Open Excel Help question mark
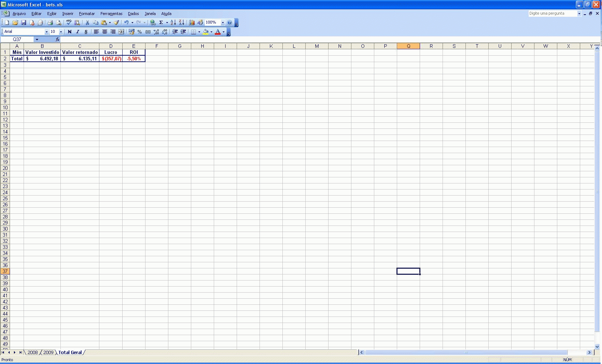 point(230,22)
